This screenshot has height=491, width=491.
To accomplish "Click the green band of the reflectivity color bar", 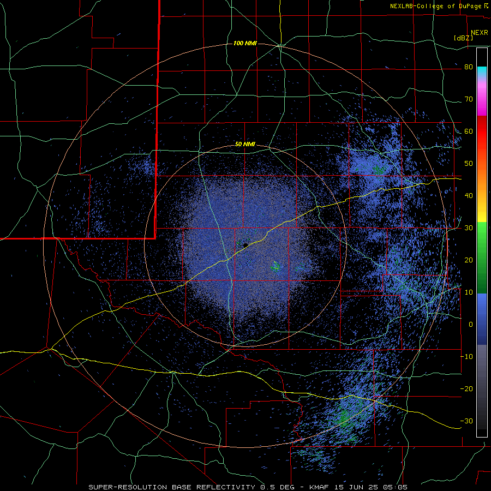I will click(x=482, y=258).
